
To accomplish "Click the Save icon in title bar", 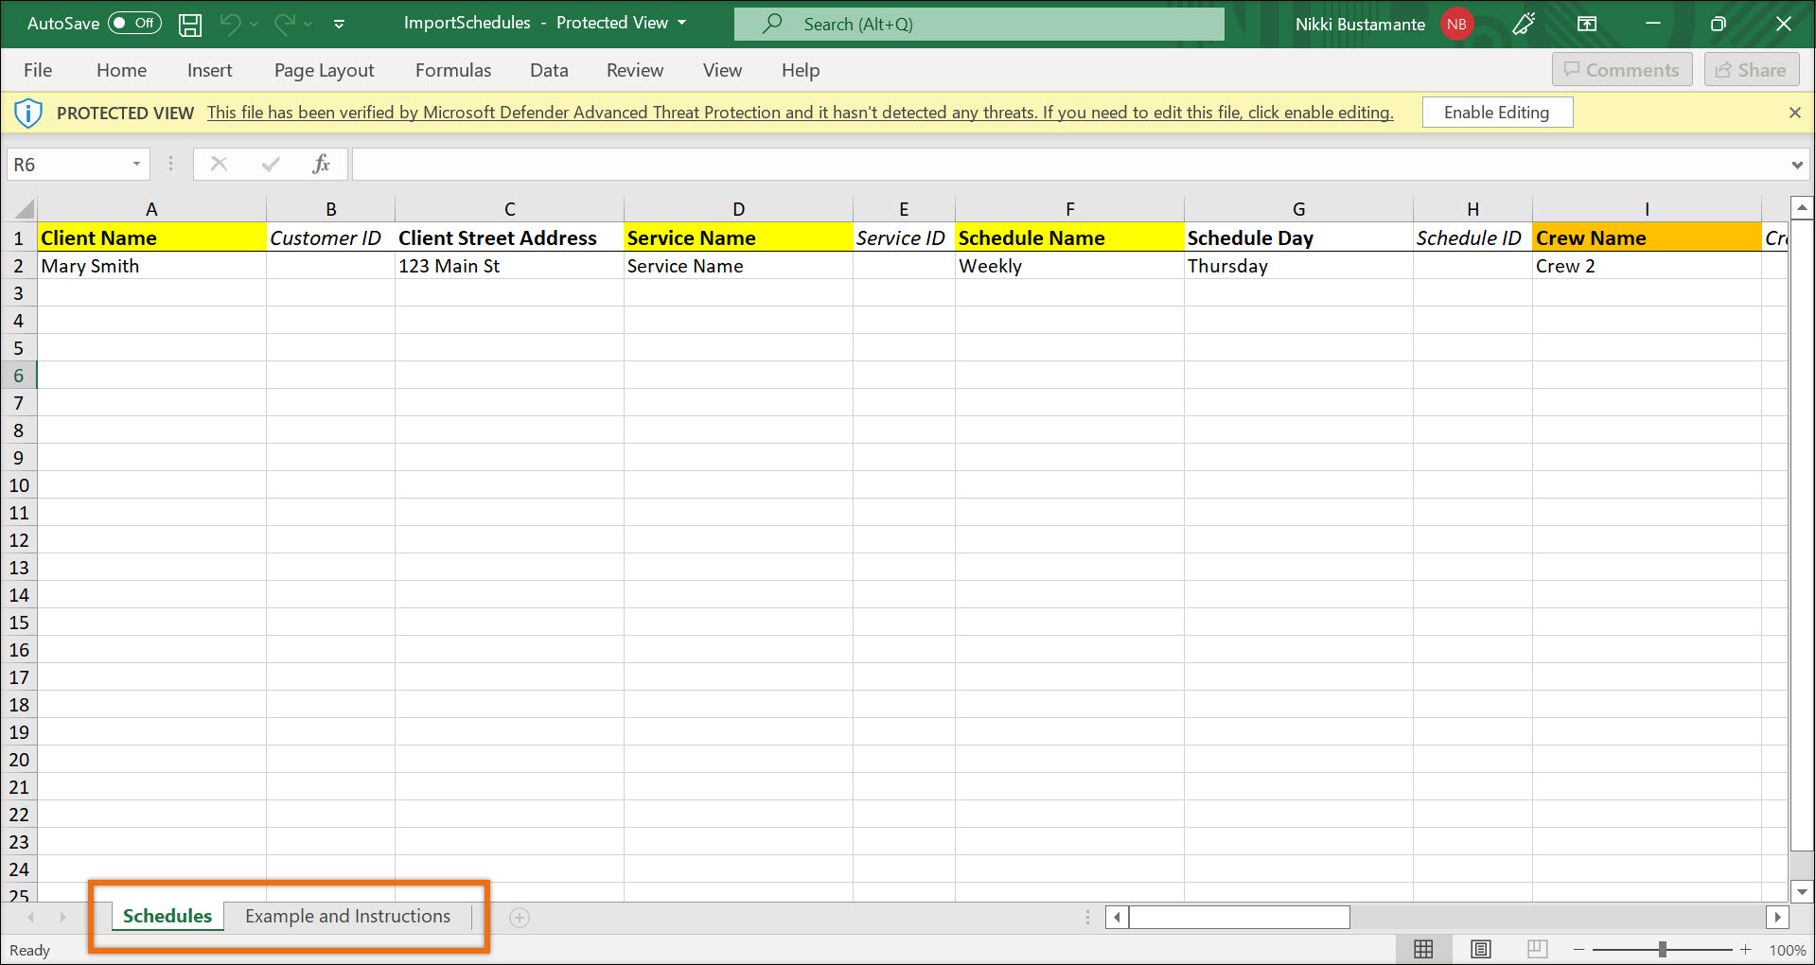I will [190, 25].
